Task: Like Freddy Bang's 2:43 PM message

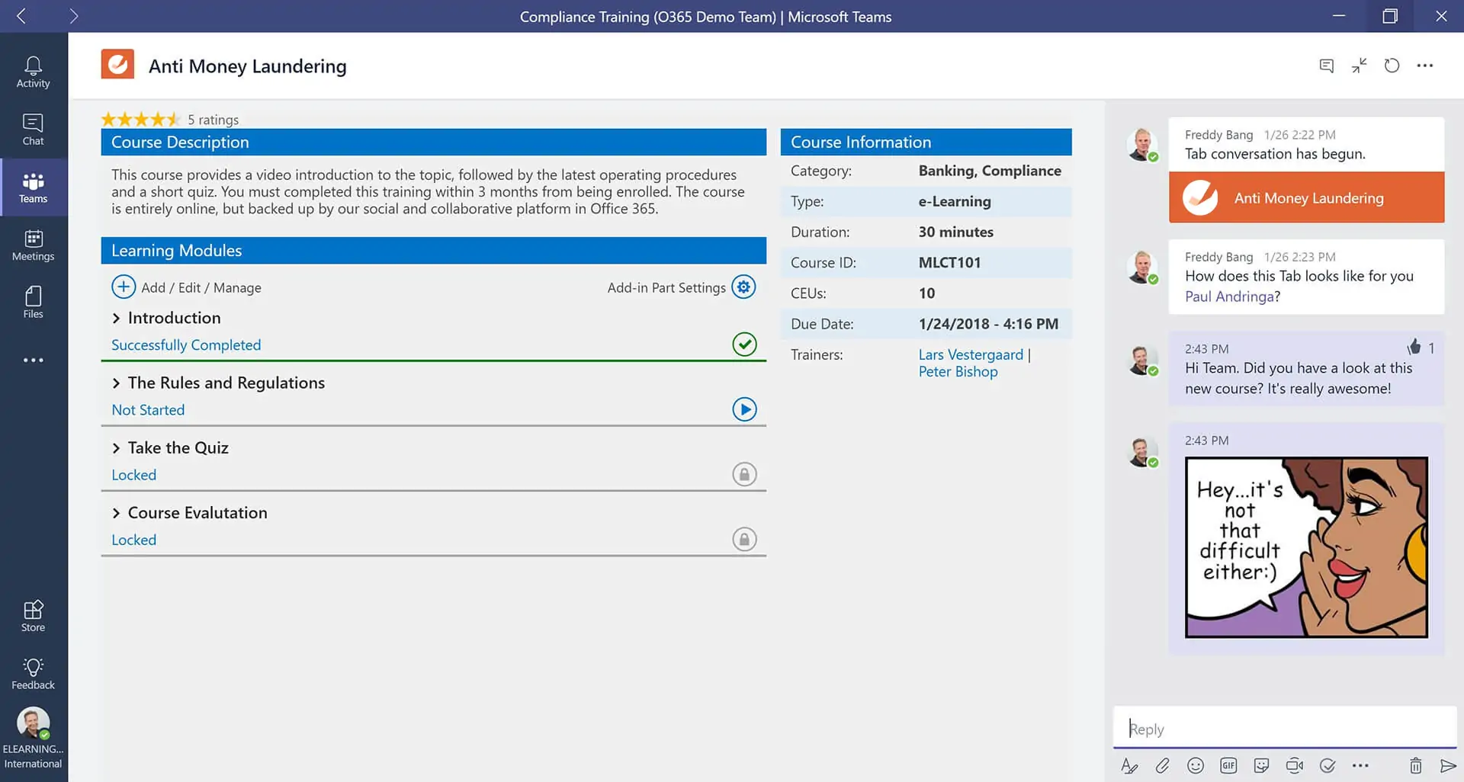Action: (1414, 348)
